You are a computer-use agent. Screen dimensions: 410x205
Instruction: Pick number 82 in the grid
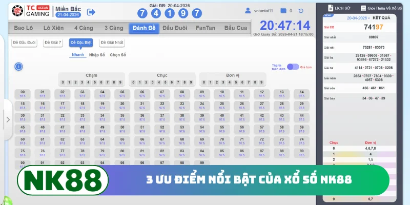point(162,153)
